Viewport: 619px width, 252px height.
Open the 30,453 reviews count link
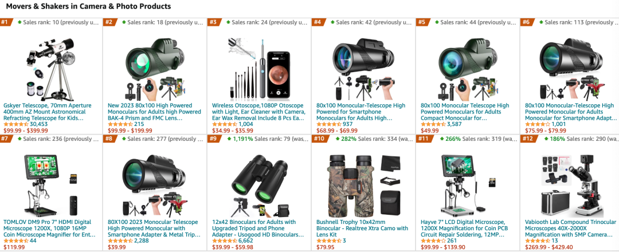click(x=39, y=124)
